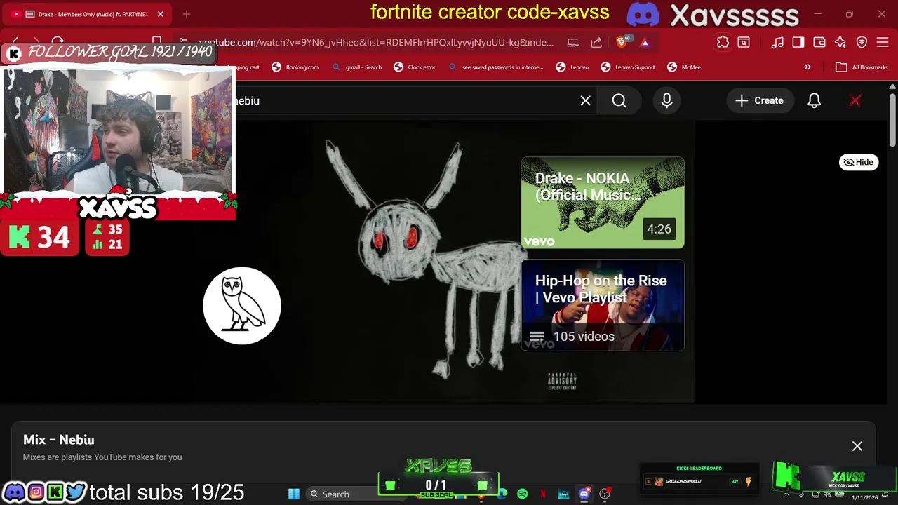Viewport: 898px width, 505px height.
Task: Open Brave Rewards triangle icon
Action: point(645,42)
